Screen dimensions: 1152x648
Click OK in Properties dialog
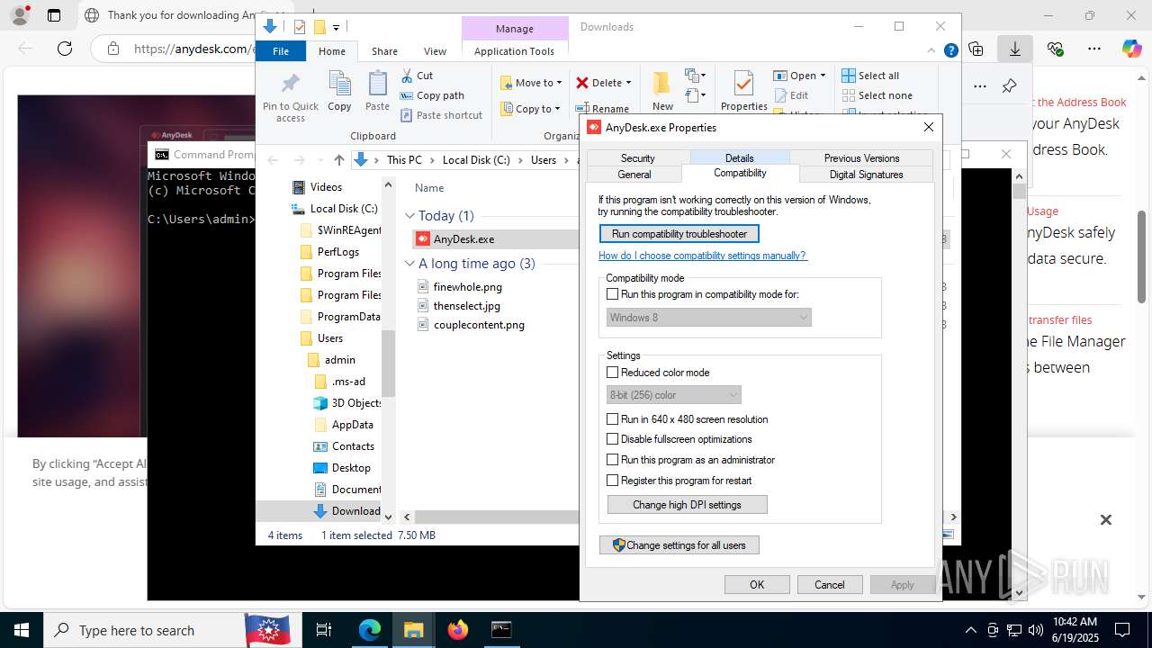click(x=757, y=585)
